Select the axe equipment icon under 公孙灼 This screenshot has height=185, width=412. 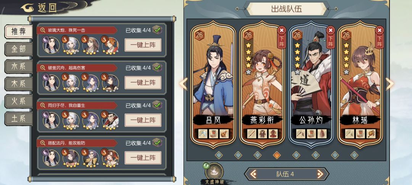tap(300, 134)
